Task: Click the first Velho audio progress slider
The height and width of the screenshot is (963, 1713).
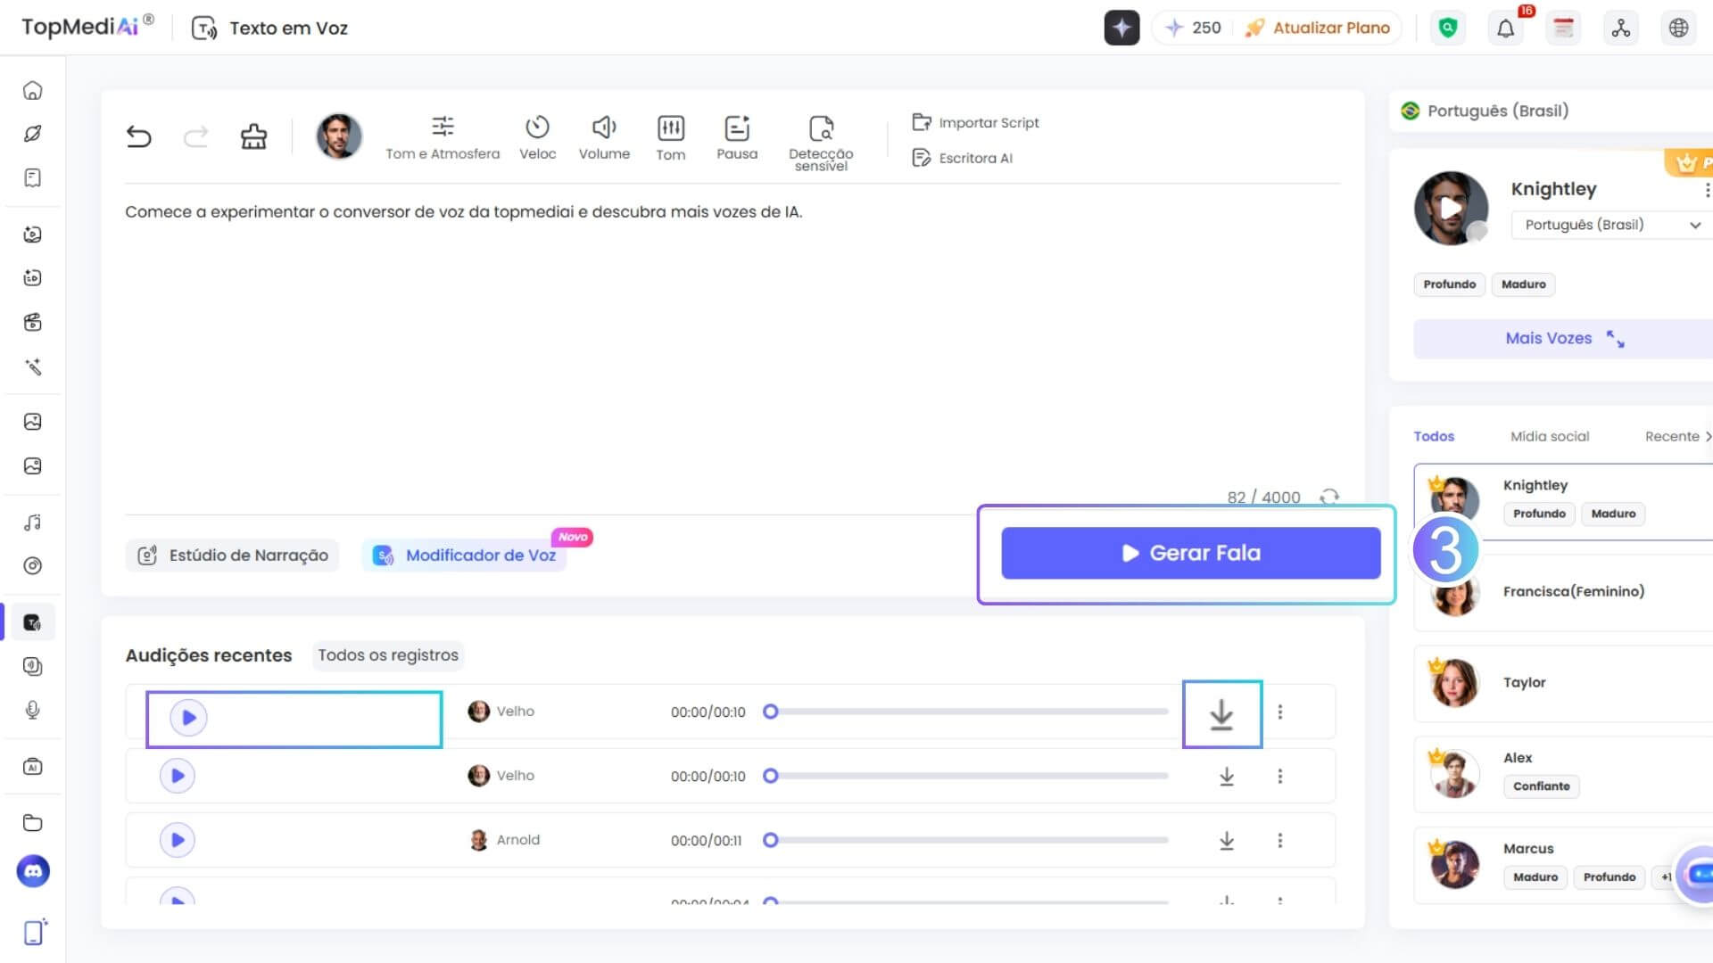Action: coord(969,712)
